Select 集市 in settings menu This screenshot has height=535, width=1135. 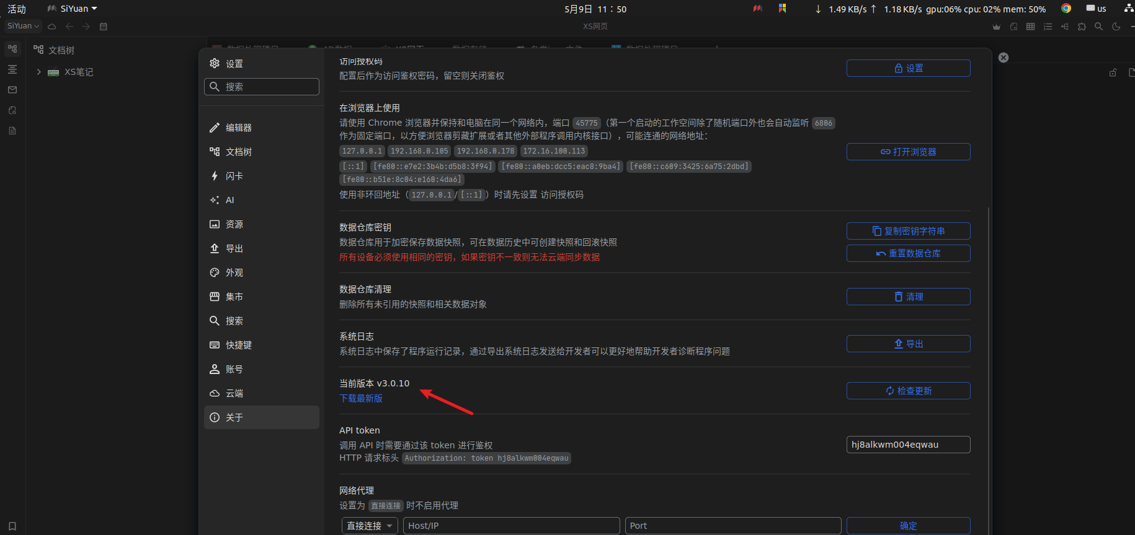pyautogui.click(x=262, y=297)
